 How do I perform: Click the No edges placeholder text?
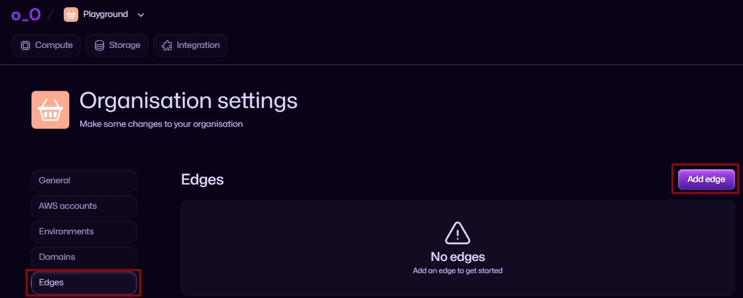click(x=458, y=257)
